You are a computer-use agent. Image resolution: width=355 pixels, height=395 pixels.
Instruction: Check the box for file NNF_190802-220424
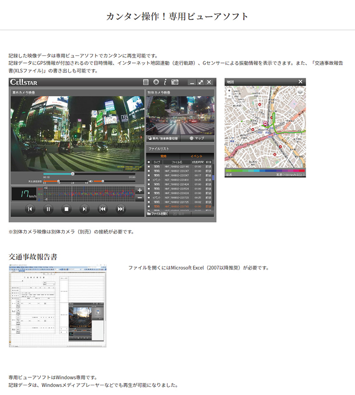(149, 184)
